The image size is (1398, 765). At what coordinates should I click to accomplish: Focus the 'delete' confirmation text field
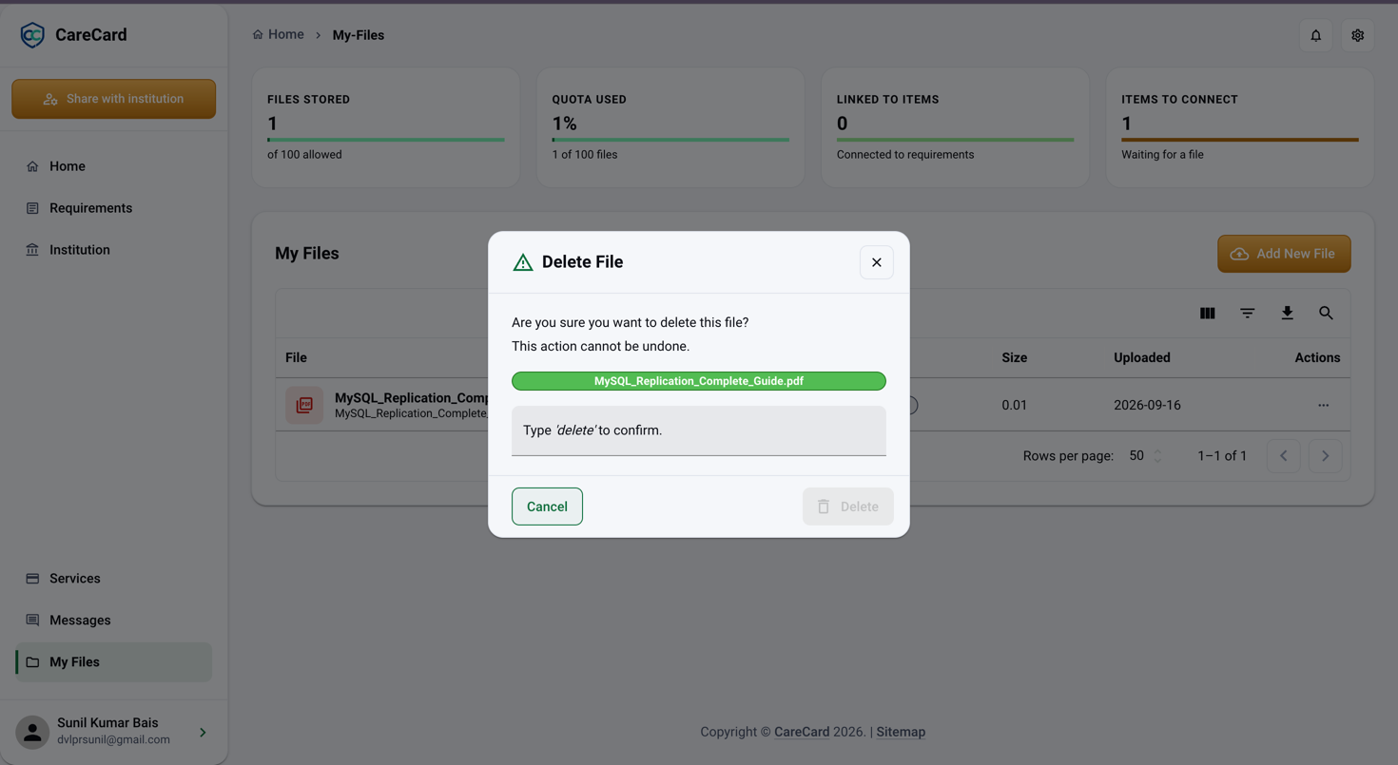[x=699, y=431]
